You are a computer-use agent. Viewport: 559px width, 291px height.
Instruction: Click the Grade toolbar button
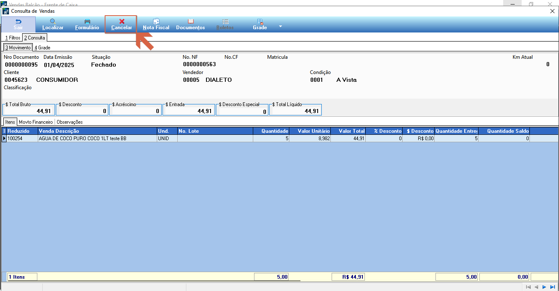(x=260, y=24)
